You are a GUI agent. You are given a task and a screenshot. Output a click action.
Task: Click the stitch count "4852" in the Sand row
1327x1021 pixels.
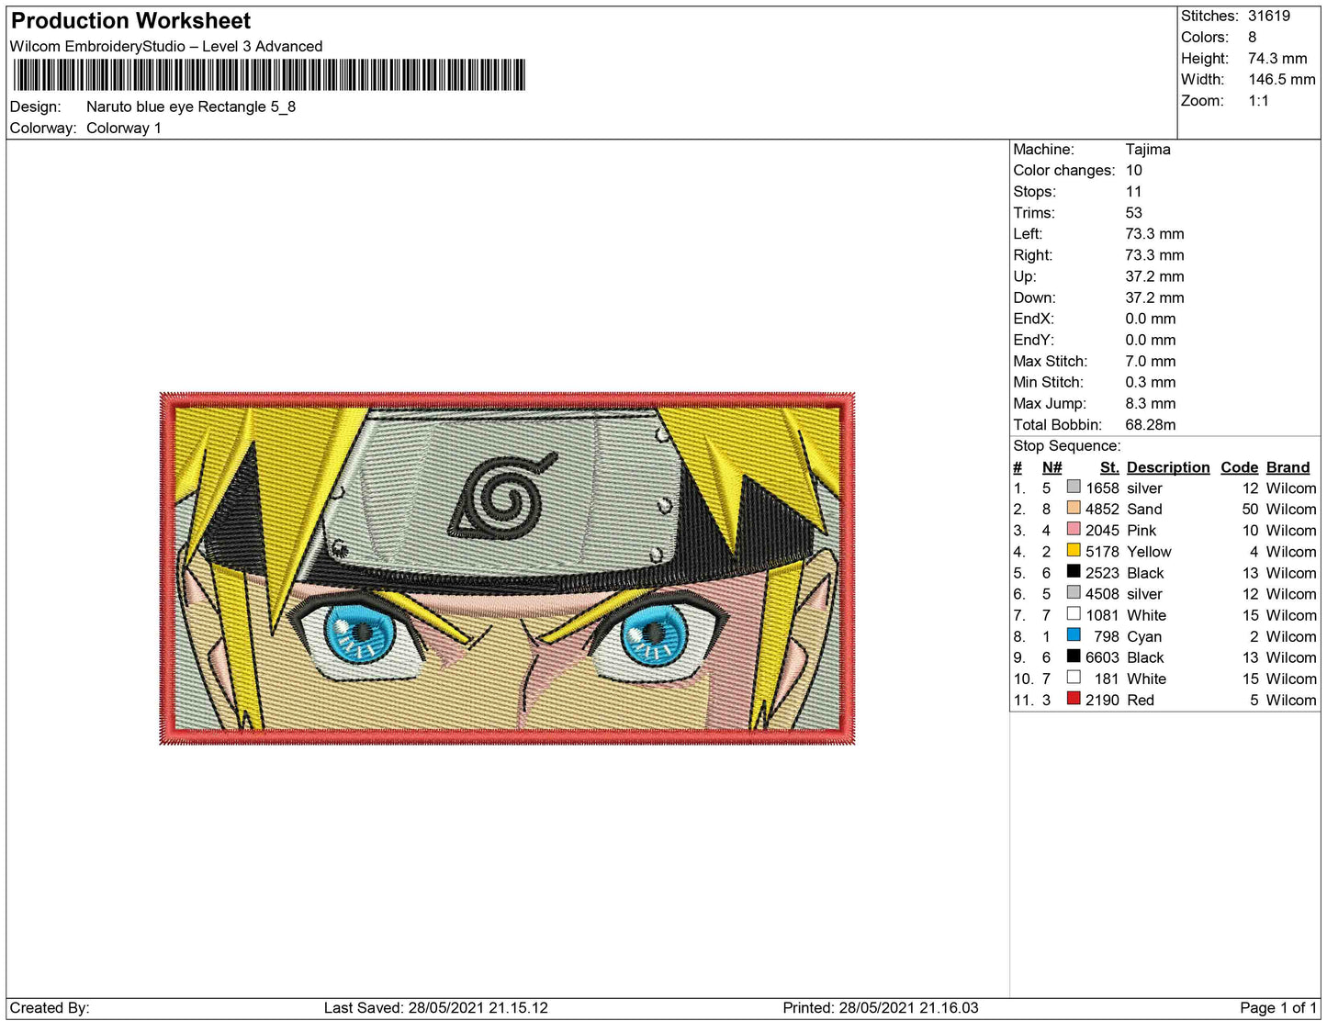[1102, 509]
